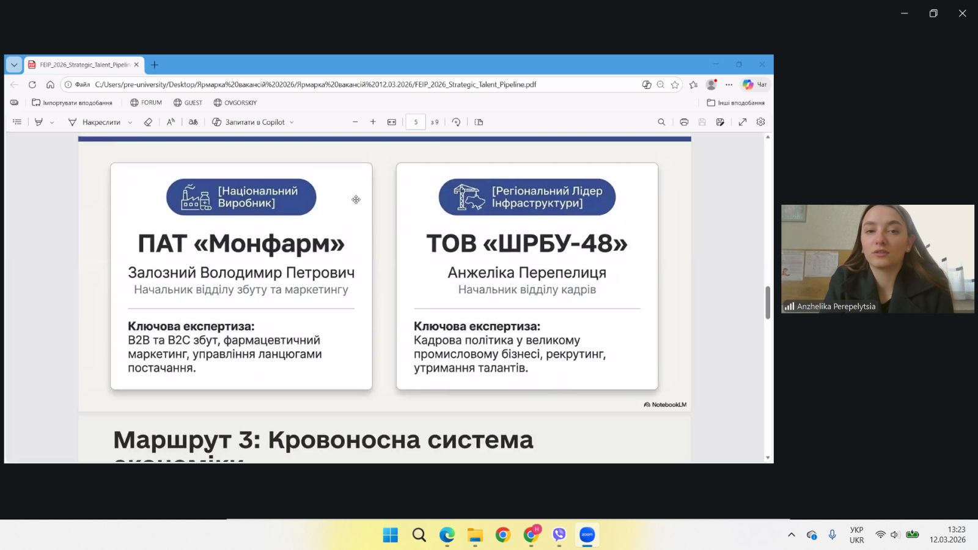Click the Translate icon in PDF toolbar
This screenshot has width=978, height=550.
coord(193,122)
